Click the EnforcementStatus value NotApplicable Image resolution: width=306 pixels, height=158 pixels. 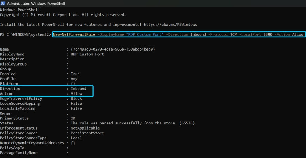(85, 128)
